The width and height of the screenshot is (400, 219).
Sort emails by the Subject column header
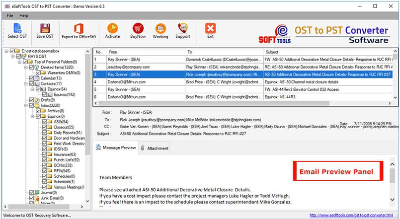pos(328,52)
